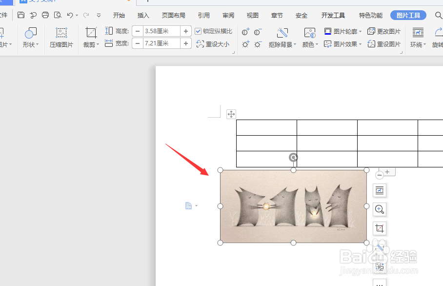This screenshot has width=443, height=286.
Task: Increase picture height with plus button
Action: pos(185,31)
